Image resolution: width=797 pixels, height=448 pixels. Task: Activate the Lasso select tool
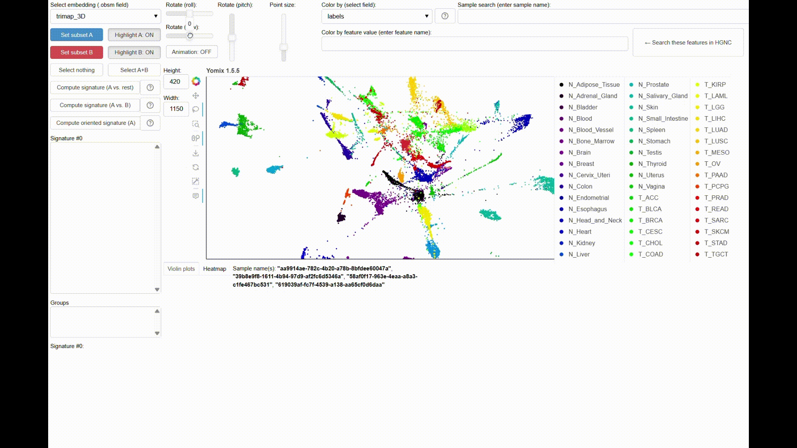tap(196, 110)
